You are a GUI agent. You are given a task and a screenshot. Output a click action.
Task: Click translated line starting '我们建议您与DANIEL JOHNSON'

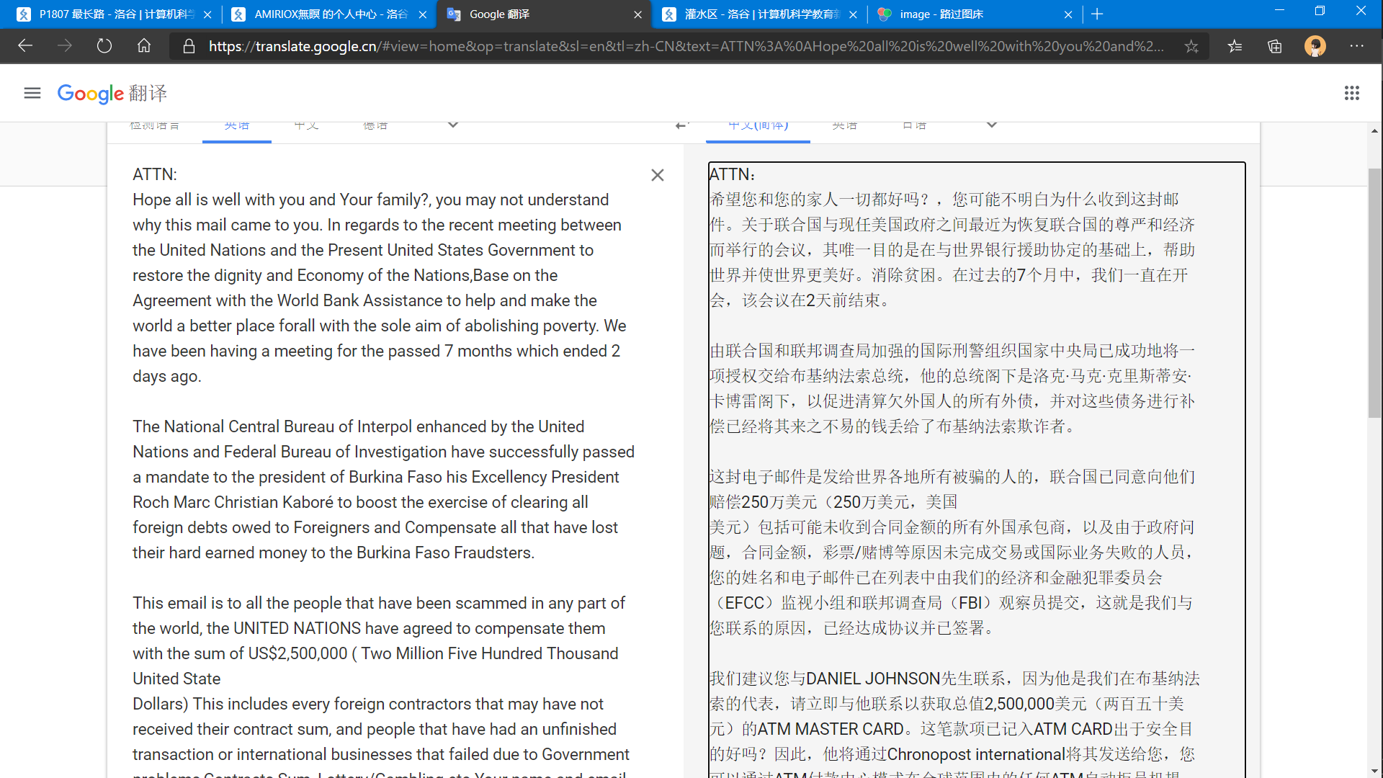click(954, 679)
